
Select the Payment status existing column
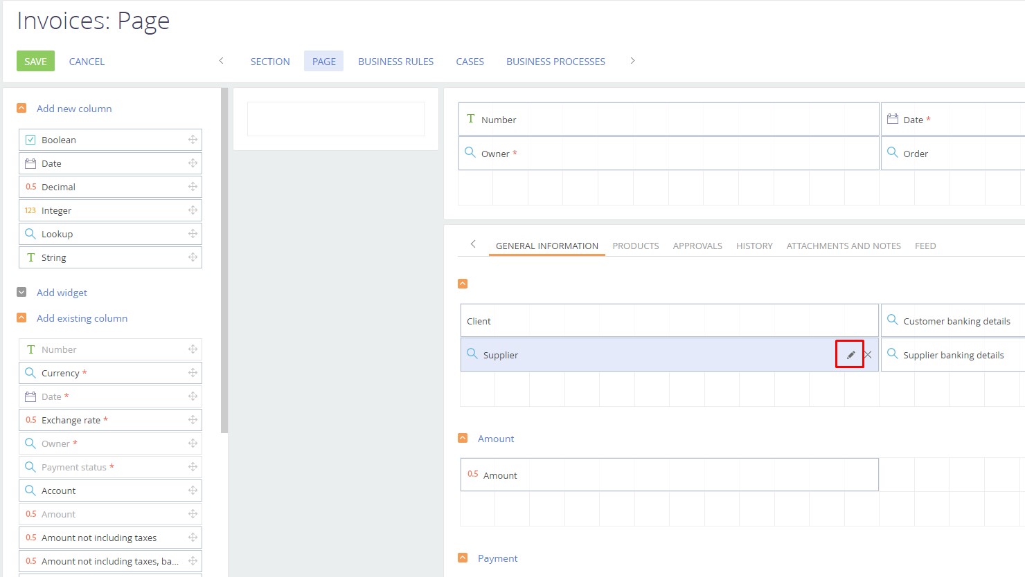click(x=110, y=467)
